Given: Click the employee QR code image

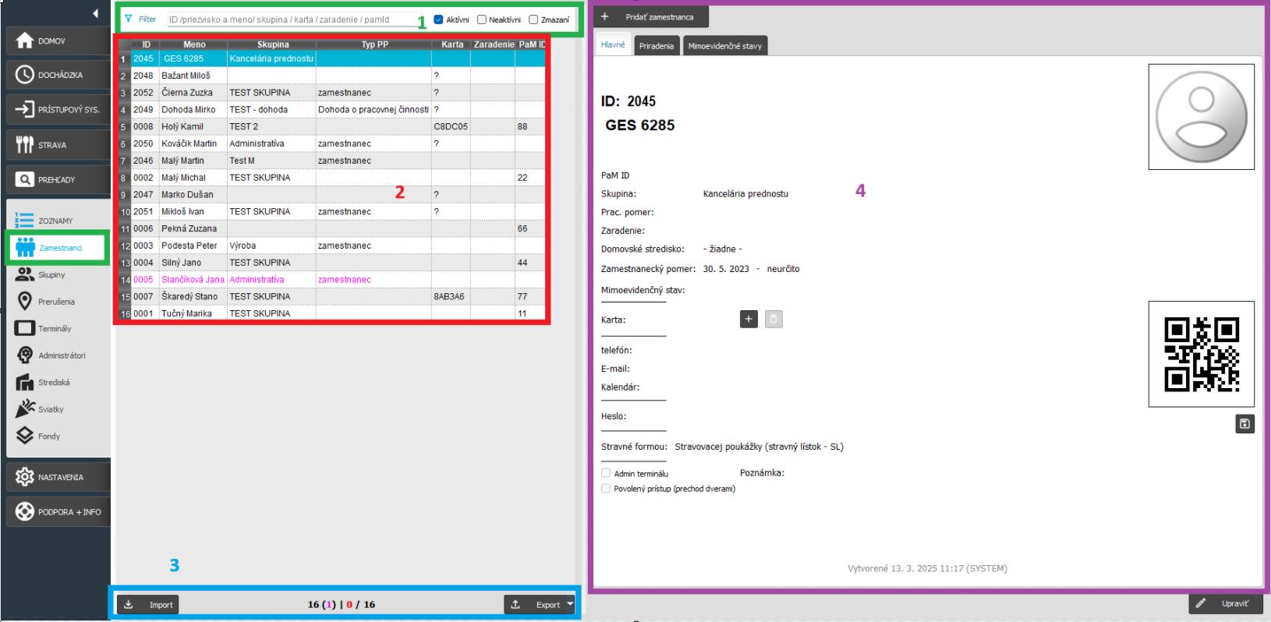Looking at the screenshot, I should click(x=1201, y=354).
